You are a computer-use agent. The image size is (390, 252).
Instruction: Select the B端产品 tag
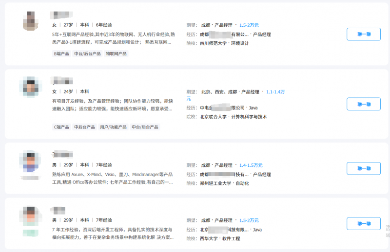(x=61, y=54)
